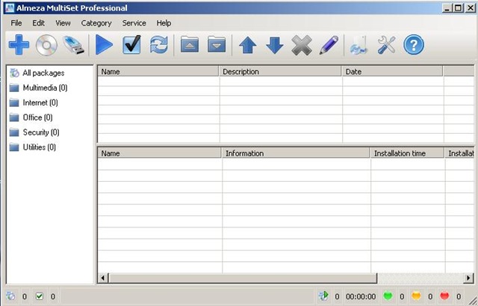This screenshot has height=306, width=478.
Task: Click the green status indicator
Action: 388,296
